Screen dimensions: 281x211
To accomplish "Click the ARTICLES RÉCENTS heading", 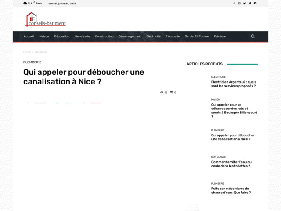I will pyautogui.click(x=205, y=64).
